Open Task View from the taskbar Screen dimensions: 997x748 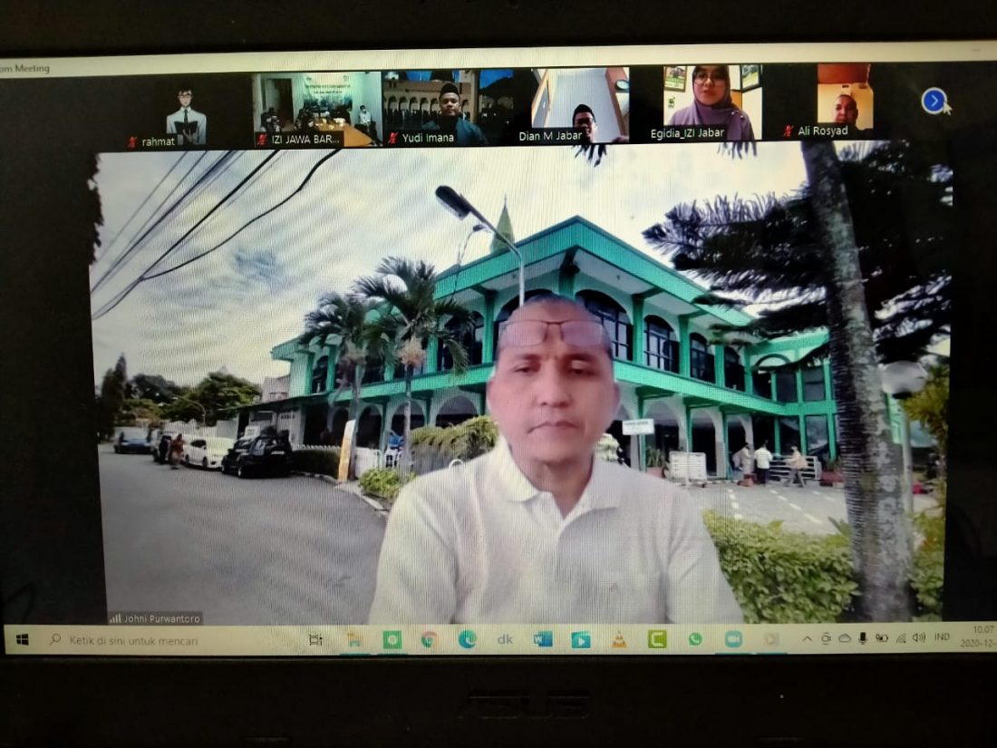tap(315, 640)
